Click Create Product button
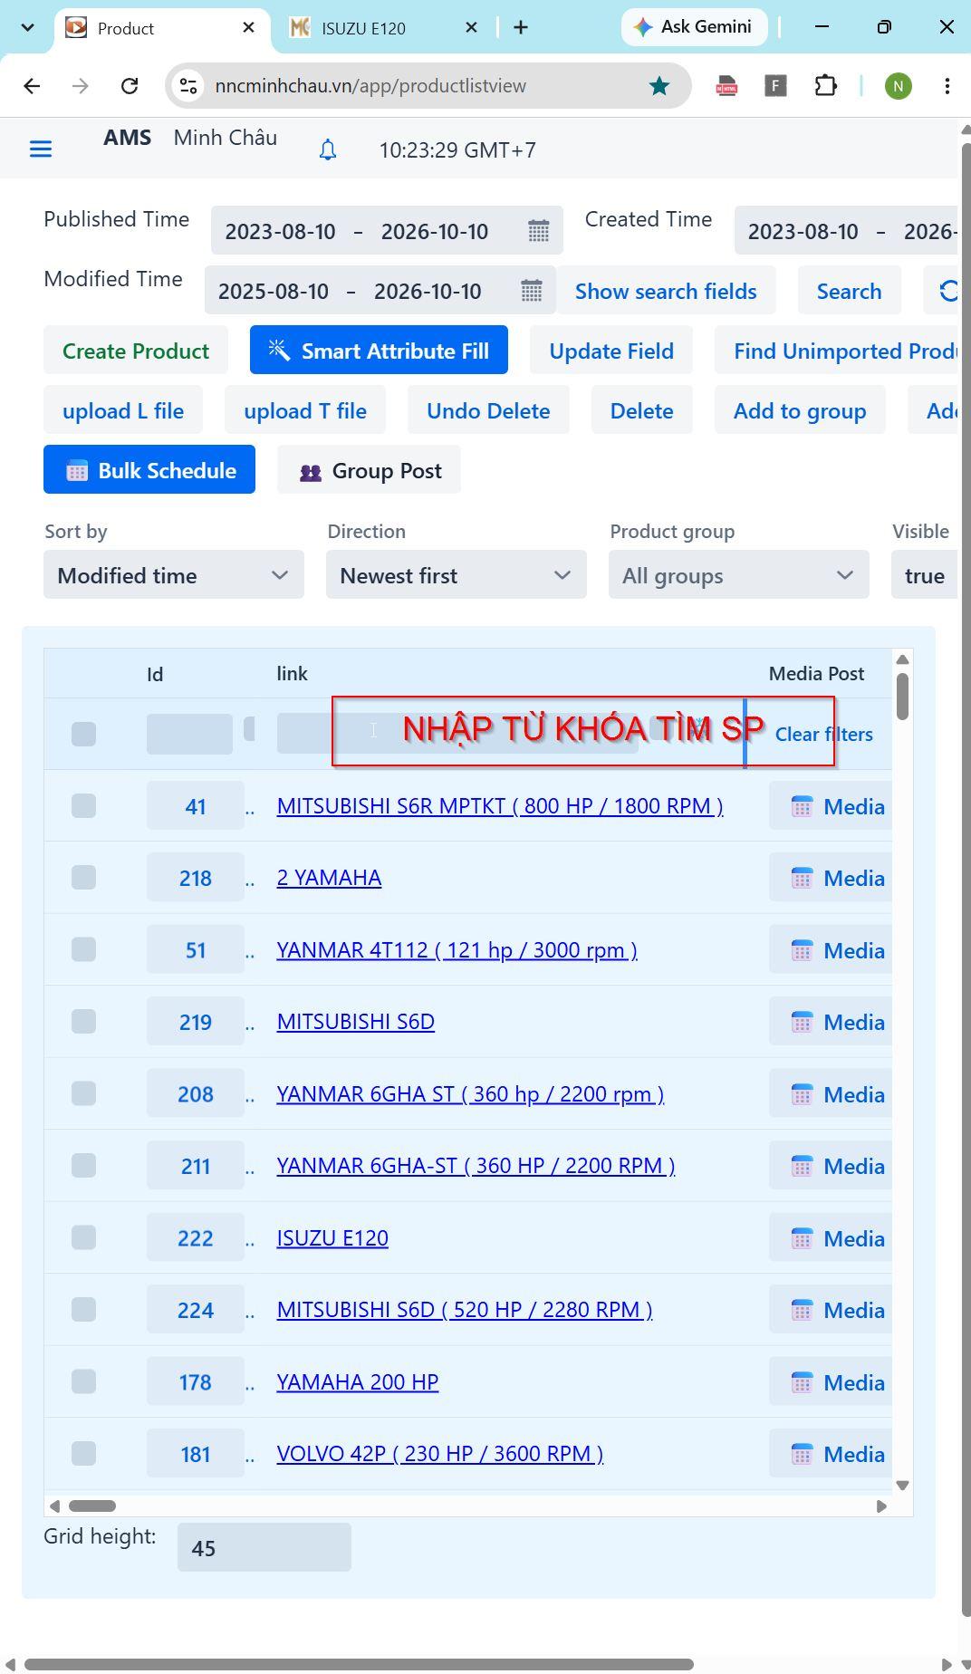 (x=136, y=351)
